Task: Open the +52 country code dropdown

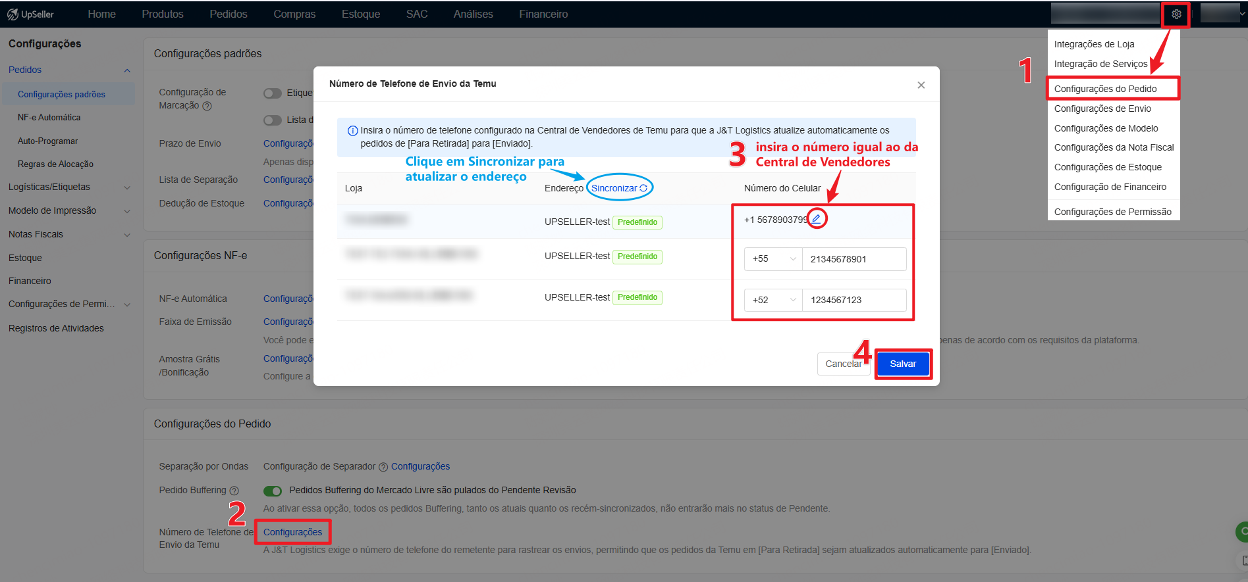Action: tap(773, 300)
